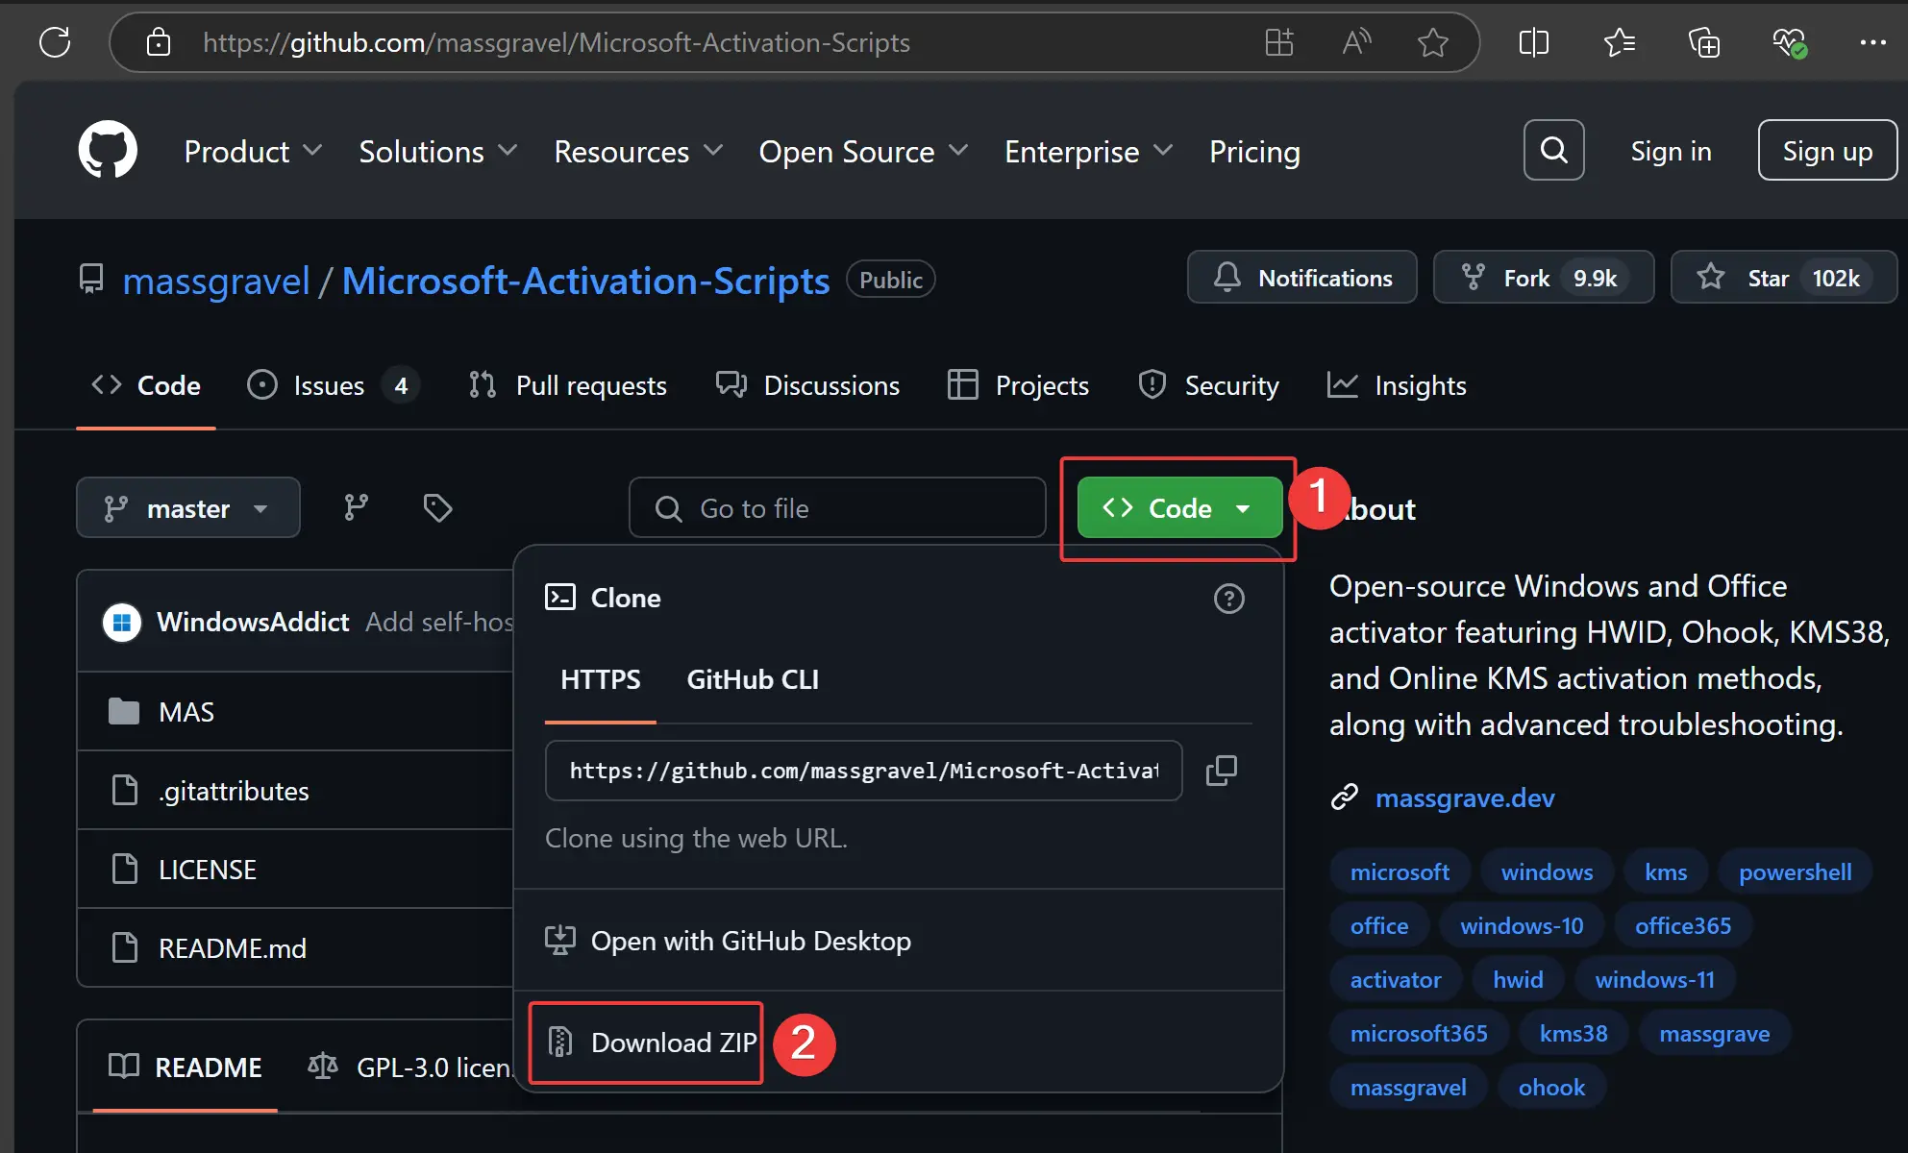Click the Go to file search field
The width and height of the screenshot is (1908, 1153).
(836, 507)
